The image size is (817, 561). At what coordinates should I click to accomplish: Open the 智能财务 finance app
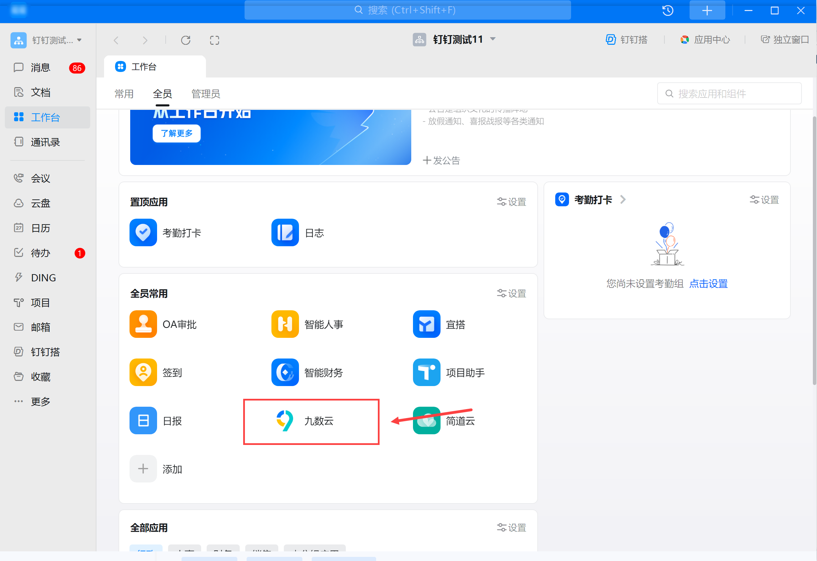pos(307,373)
